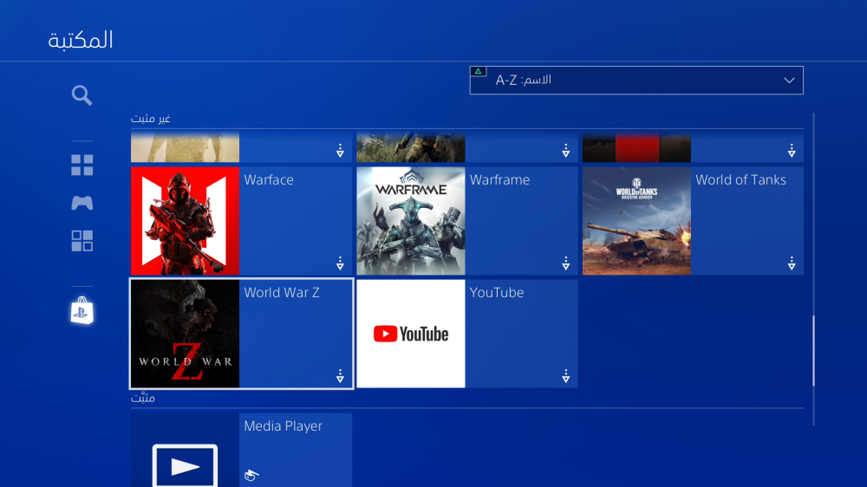Select the Warframe cover art

411,221
